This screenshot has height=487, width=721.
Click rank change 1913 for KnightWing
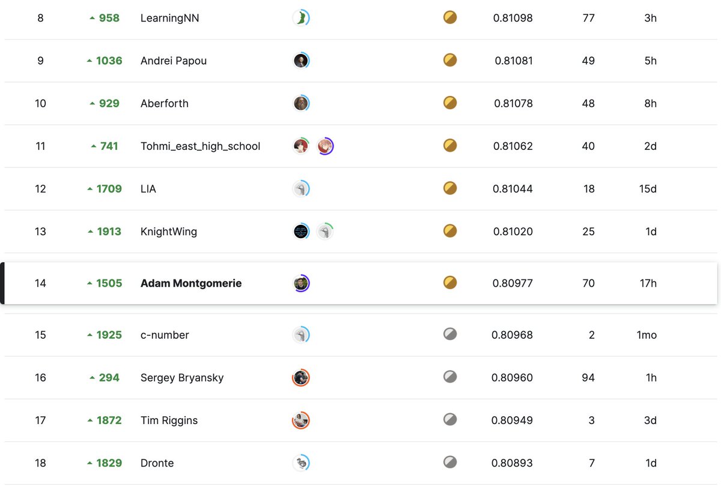click(x=104, y=232)
